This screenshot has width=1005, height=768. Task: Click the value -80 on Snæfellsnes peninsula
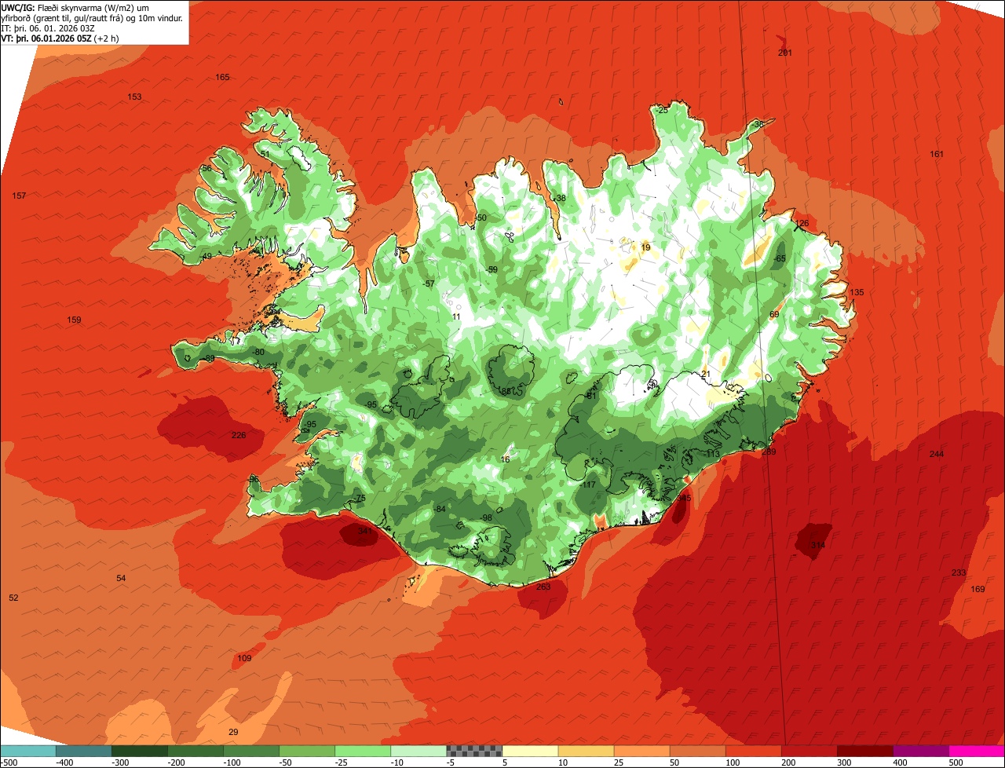pyautogui.click(x=258, y=352)
